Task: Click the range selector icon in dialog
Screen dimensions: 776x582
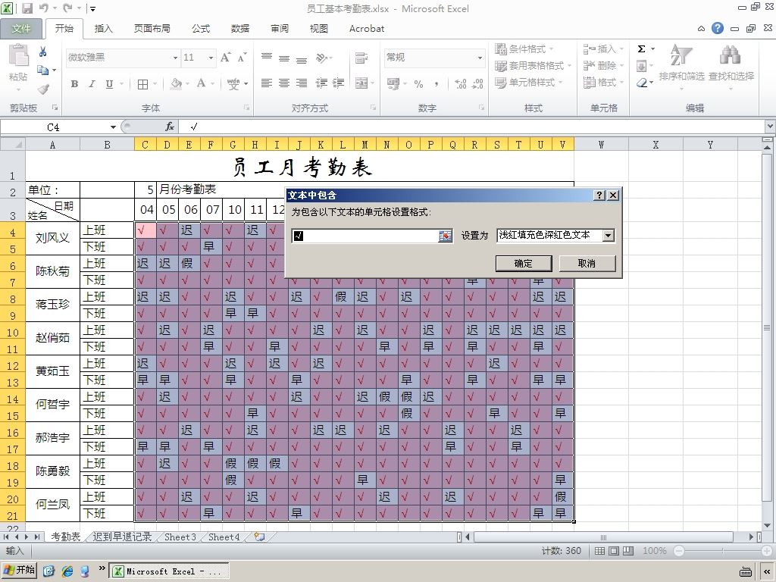Action: pos(446,236)
